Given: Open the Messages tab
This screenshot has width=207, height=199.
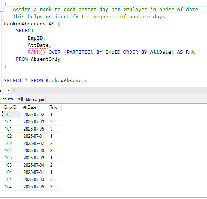Looking at the screenshot, I should tap(31, 99).
